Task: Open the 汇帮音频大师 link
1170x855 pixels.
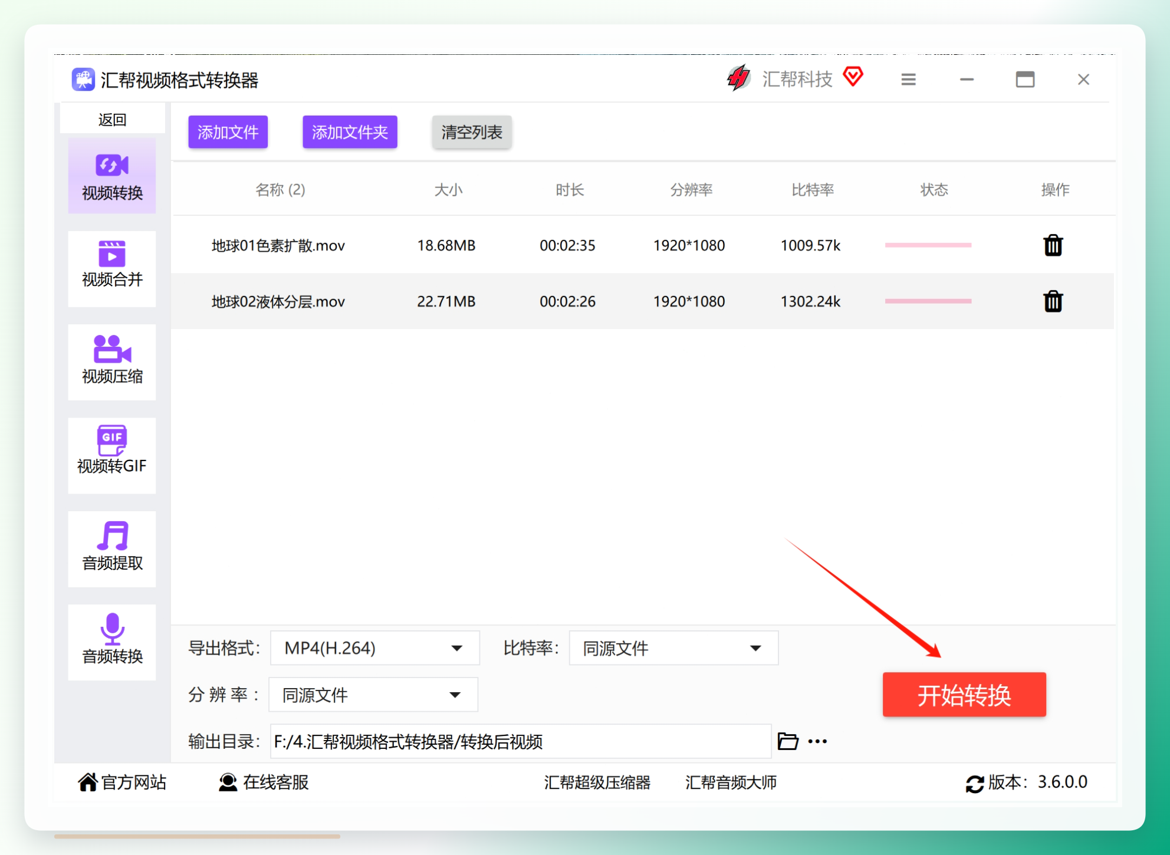Action: coord(731,782)
